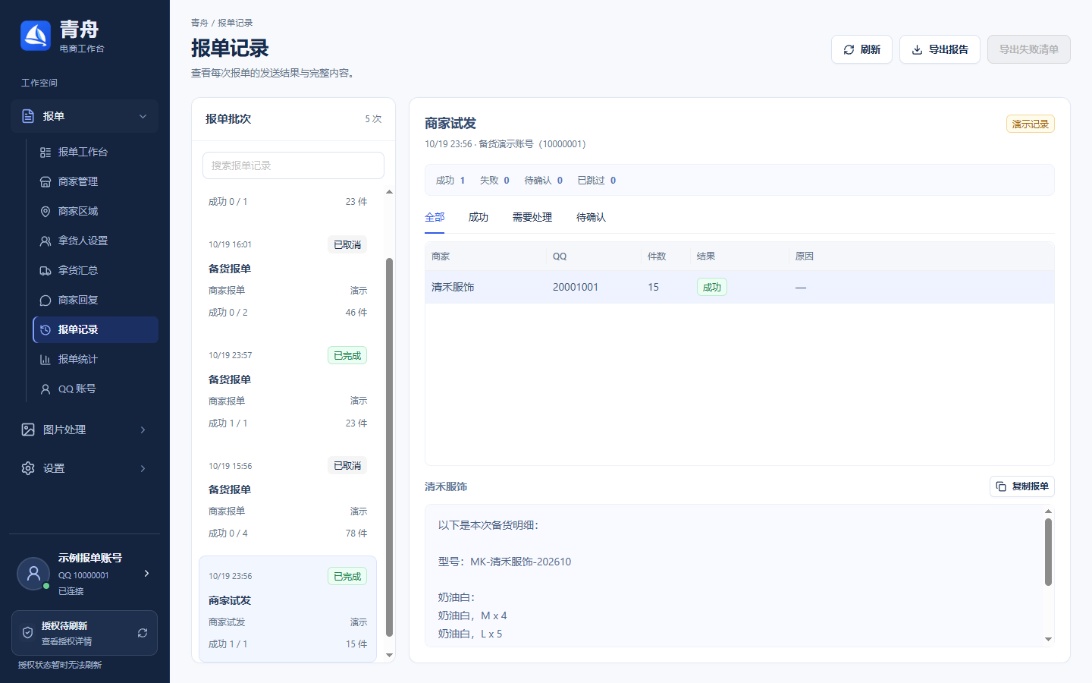Click the 图片处理 image icon
1092x683 pixels.
pos(28,430)
